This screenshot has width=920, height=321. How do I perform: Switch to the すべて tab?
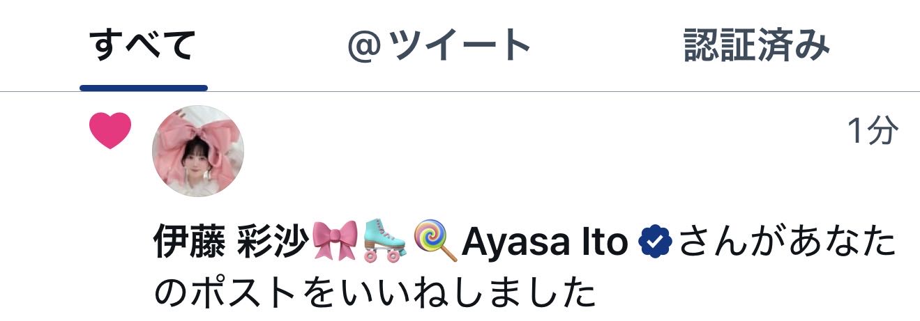point(144,46)
